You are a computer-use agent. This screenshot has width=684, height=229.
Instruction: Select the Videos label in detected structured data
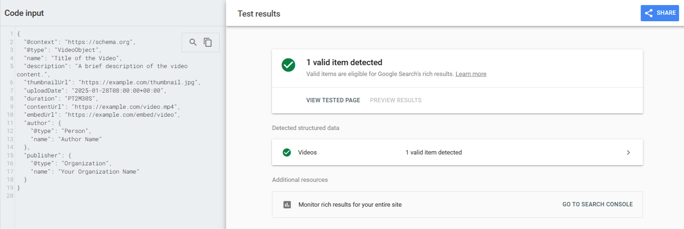point(307,152)
